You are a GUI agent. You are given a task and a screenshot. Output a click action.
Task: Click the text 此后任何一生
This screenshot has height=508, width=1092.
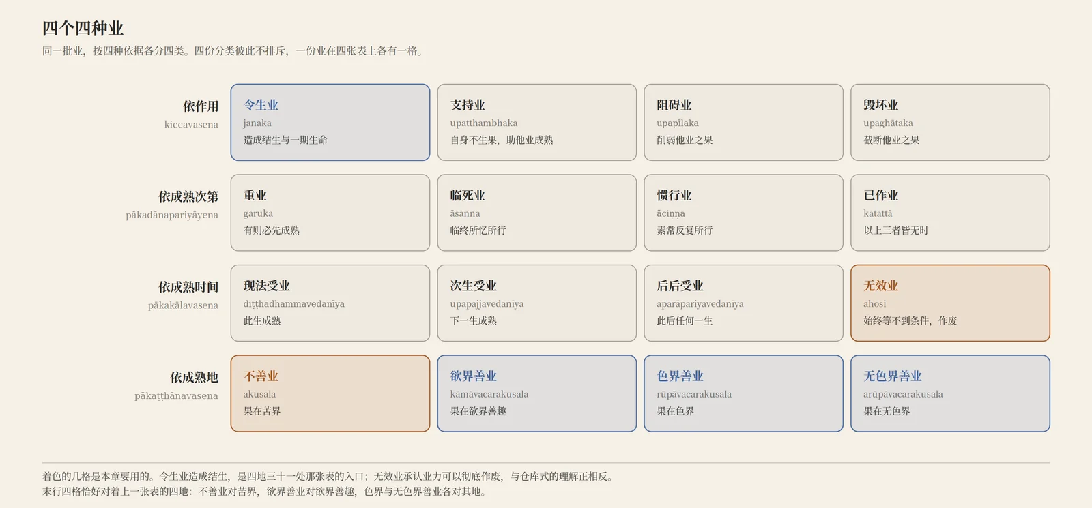(685, 320)
